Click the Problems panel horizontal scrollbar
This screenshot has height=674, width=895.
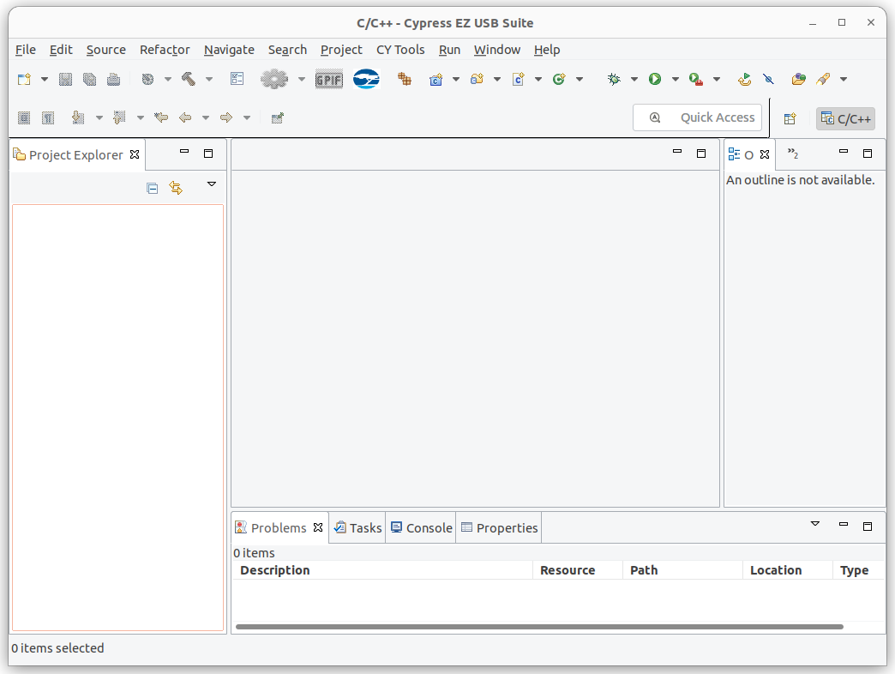click(538, 627)
